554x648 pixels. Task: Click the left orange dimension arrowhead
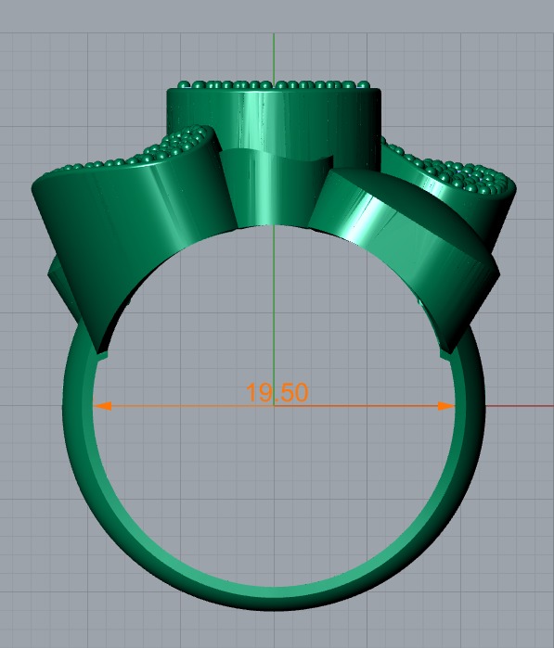coord(103,406)
